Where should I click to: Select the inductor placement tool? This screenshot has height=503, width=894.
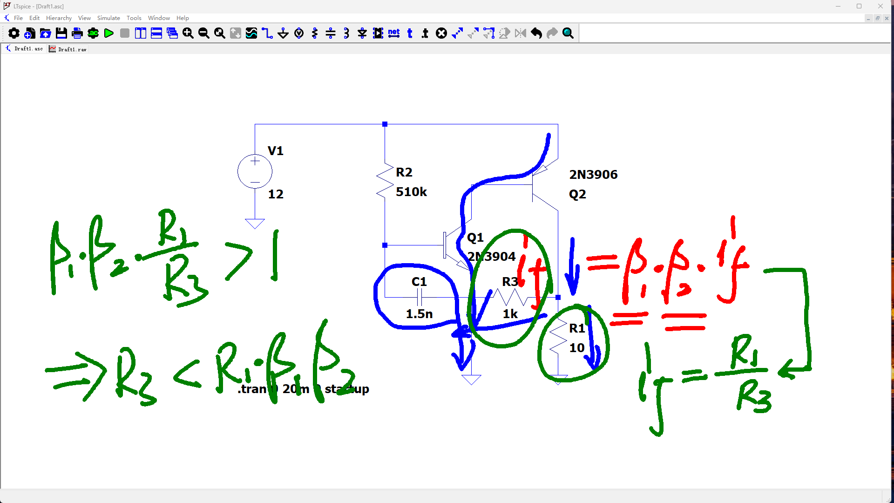pyautogui.click(x=346, y=33)
